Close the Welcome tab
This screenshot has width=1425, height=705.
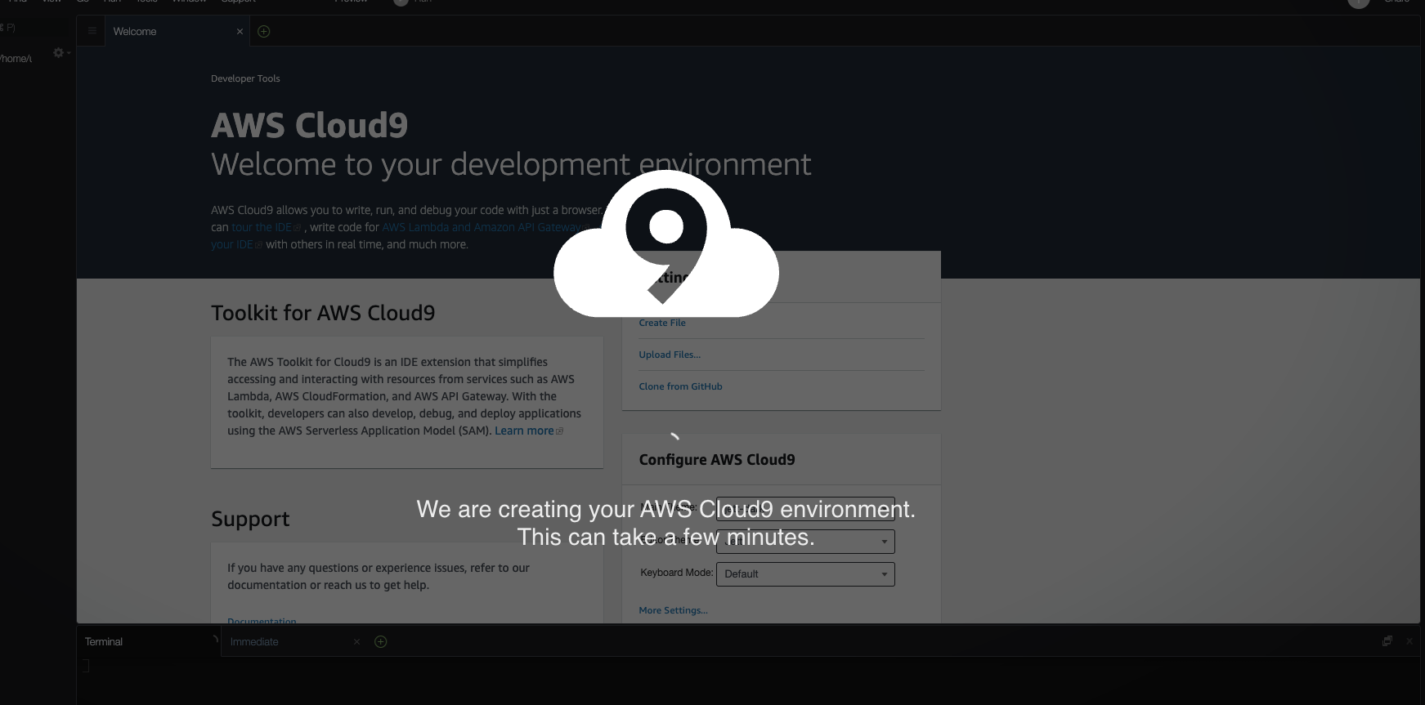click(x=240, y=32)
